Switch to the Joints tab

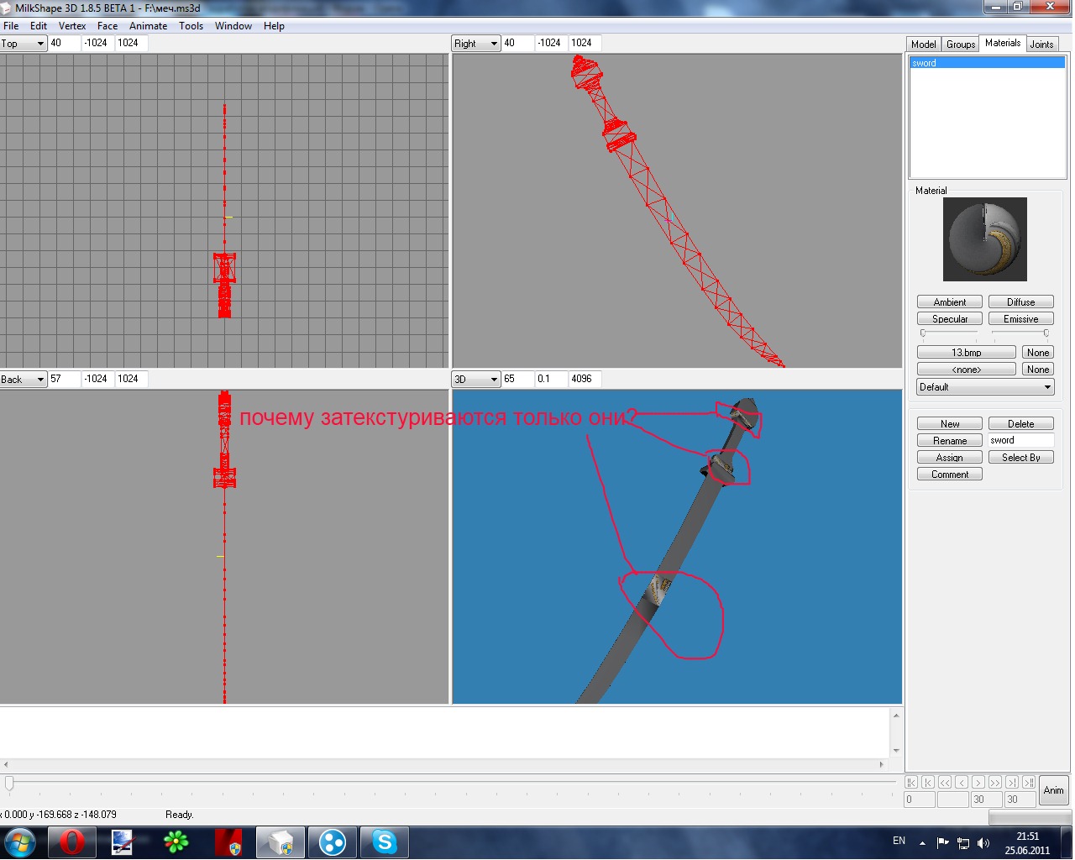coord(1041,45)
